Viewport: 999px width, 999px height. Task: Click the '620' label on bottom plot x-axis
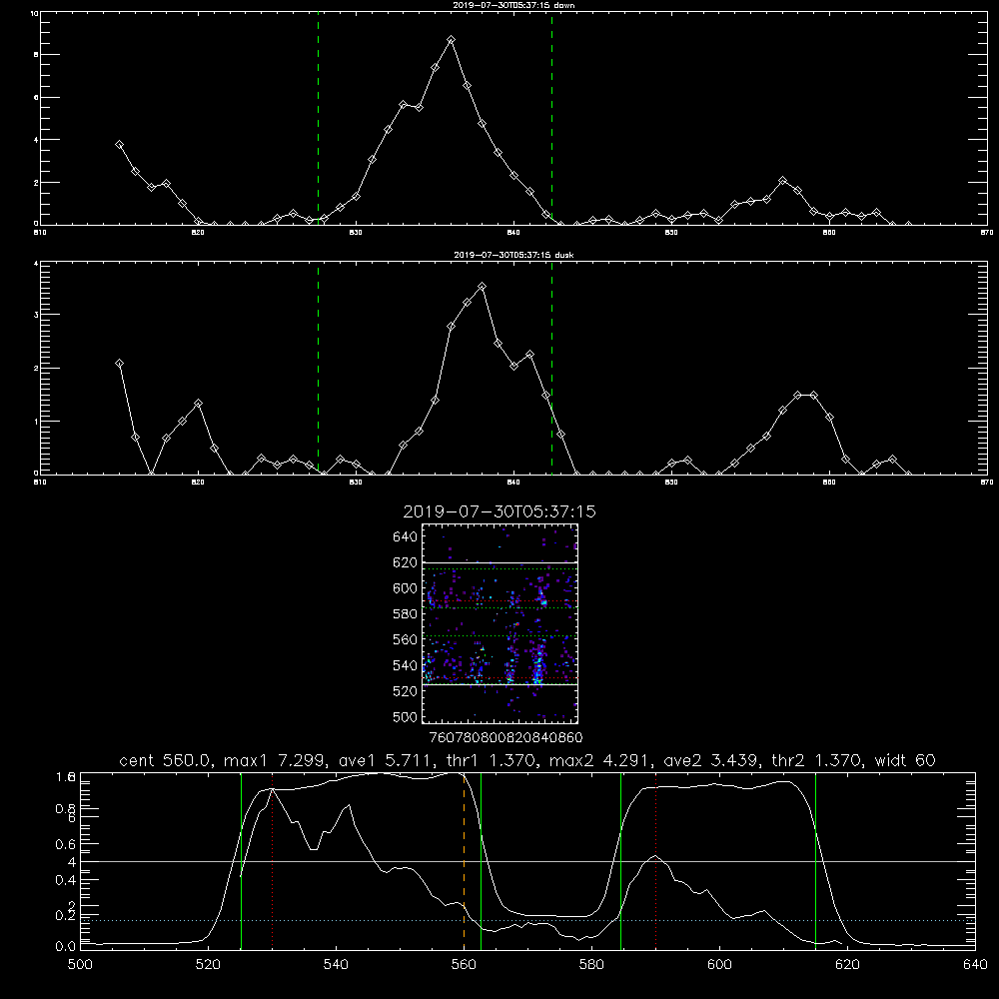point(847,965)
